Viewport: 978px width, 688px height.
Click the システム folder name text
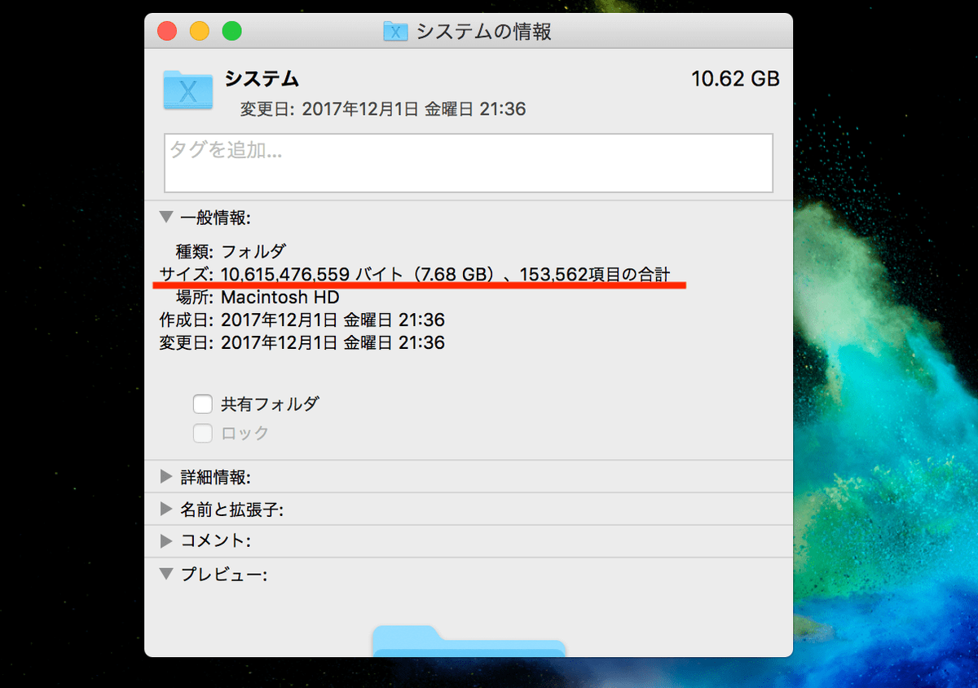262,79
